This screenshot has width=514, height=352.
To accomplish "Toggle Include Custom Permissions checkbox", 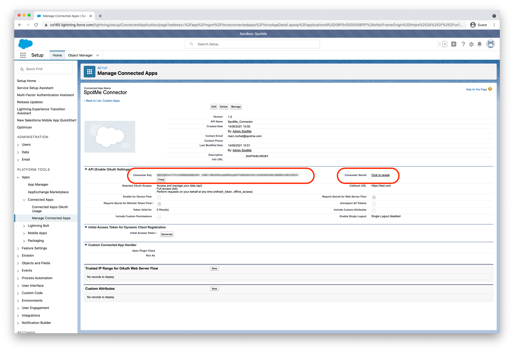I will [159, 217].
